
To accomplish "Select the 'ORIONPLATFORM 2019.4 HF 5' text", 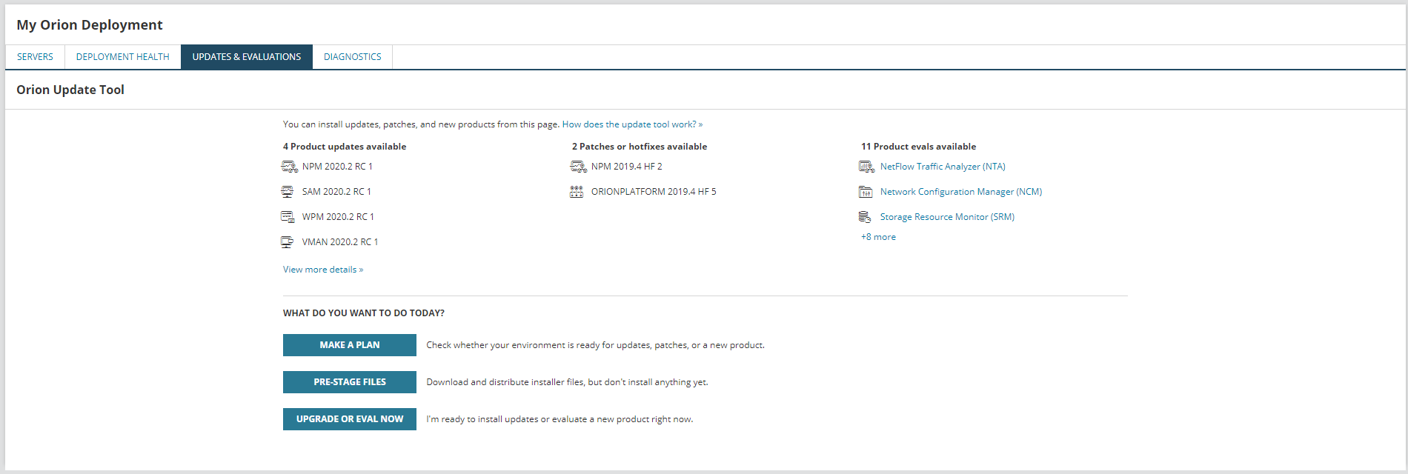I will (654, 192).
